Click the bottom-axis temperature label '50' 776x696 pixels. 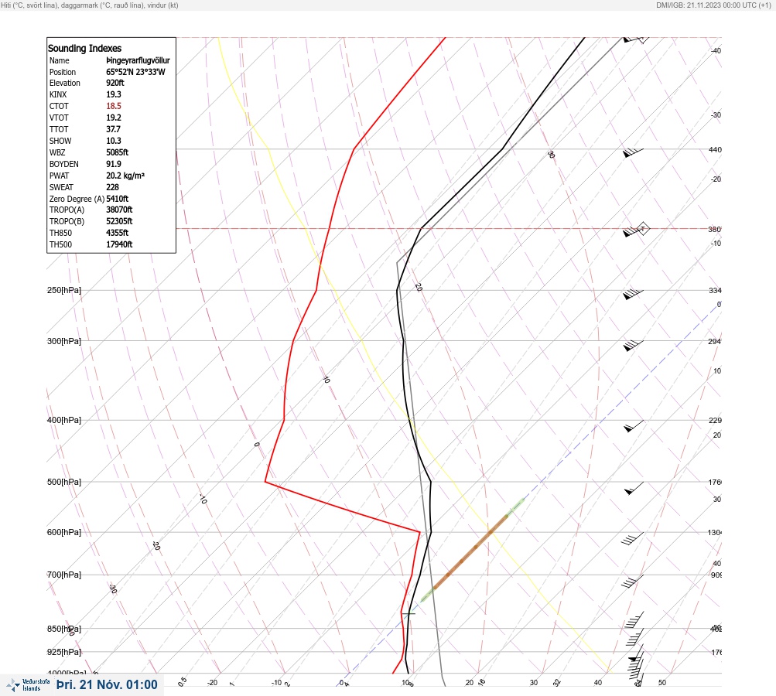pyautogui.click(x=662, y=683)
